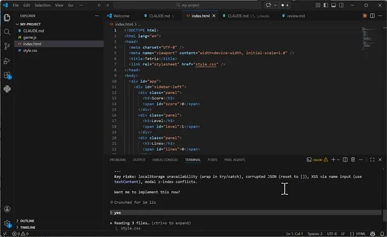The width and height of the screenshot is (387, 237).
Task: Open the Python view in activity bar
Action: (x=7, y=89)
